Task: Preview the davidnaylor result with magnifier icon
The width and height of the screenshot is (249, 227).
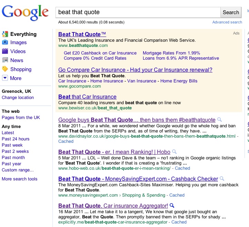Action: [x=219, y=119]
